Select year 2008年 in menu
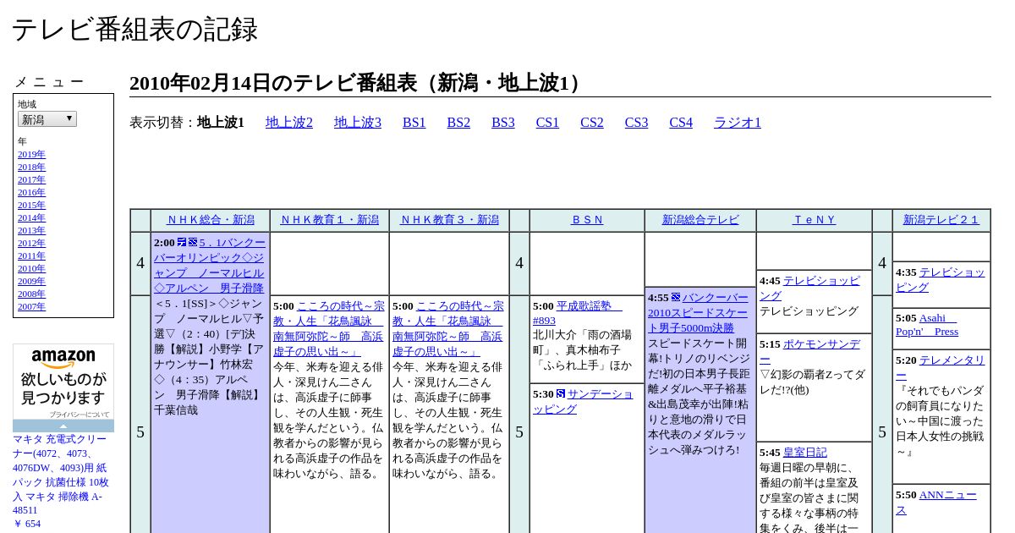The image size is (1015, 533). coord(31,294)
